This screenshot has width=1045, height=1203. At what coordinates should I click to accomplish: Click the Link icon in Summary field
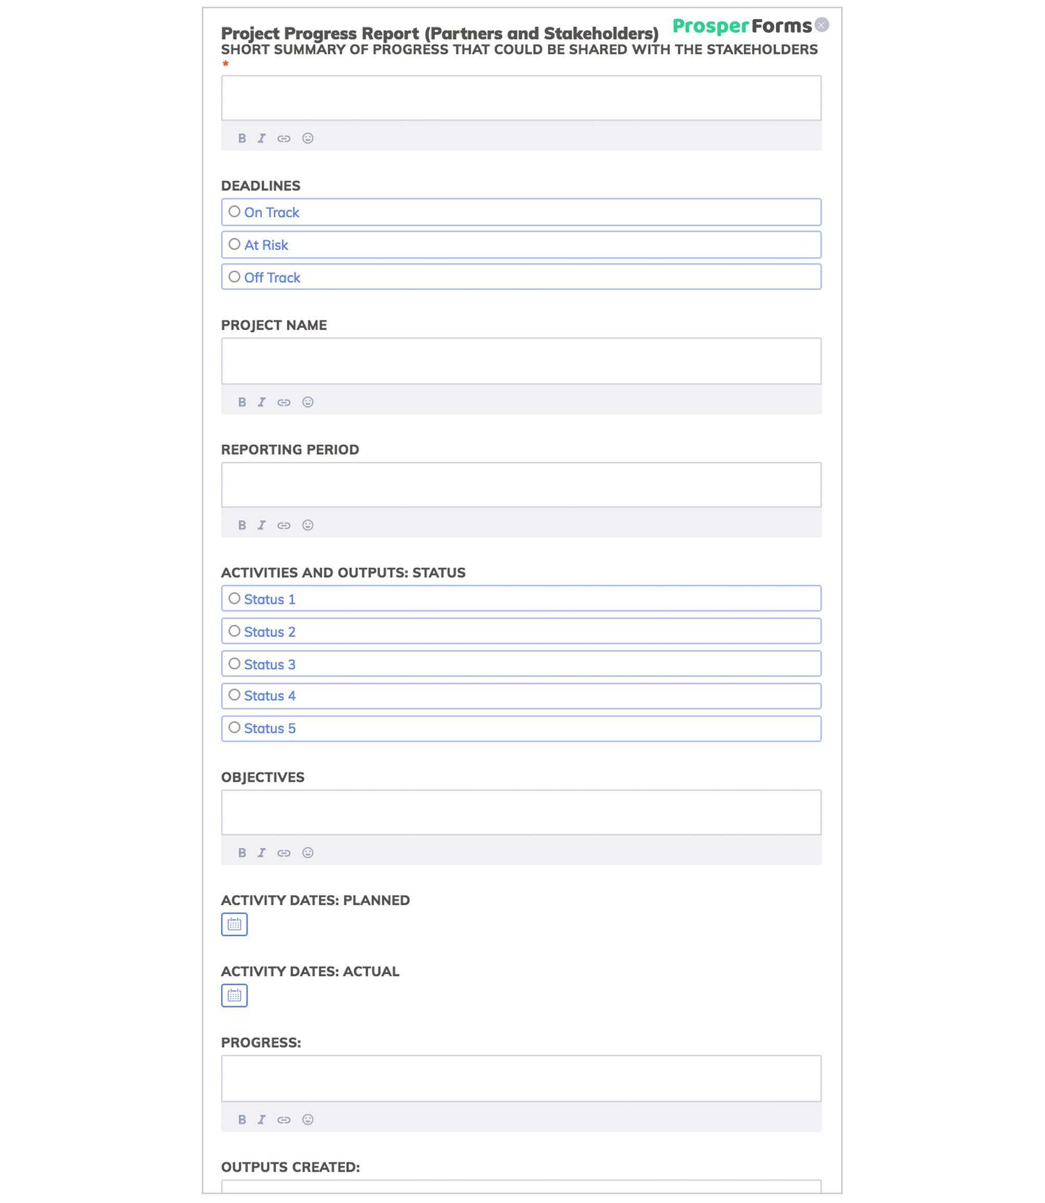point(283,137)
